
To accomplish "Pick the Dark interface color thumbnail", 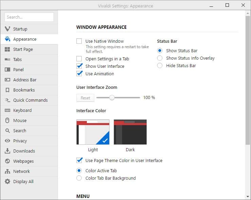I will tap(130, 132).
